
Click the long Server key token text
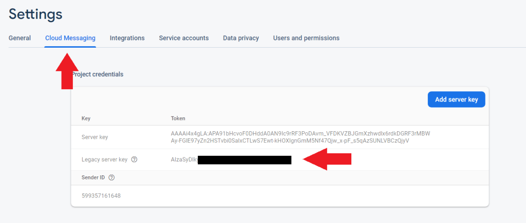(300, 137)
